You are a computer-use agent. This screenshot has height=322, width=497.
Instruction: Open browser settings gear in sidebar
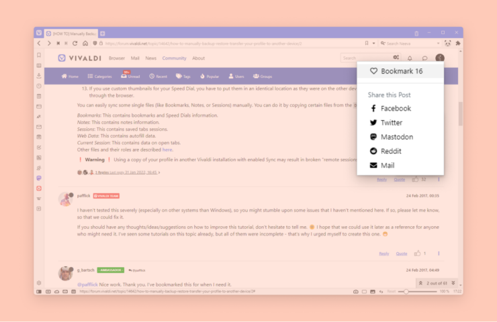coord(39,282)
